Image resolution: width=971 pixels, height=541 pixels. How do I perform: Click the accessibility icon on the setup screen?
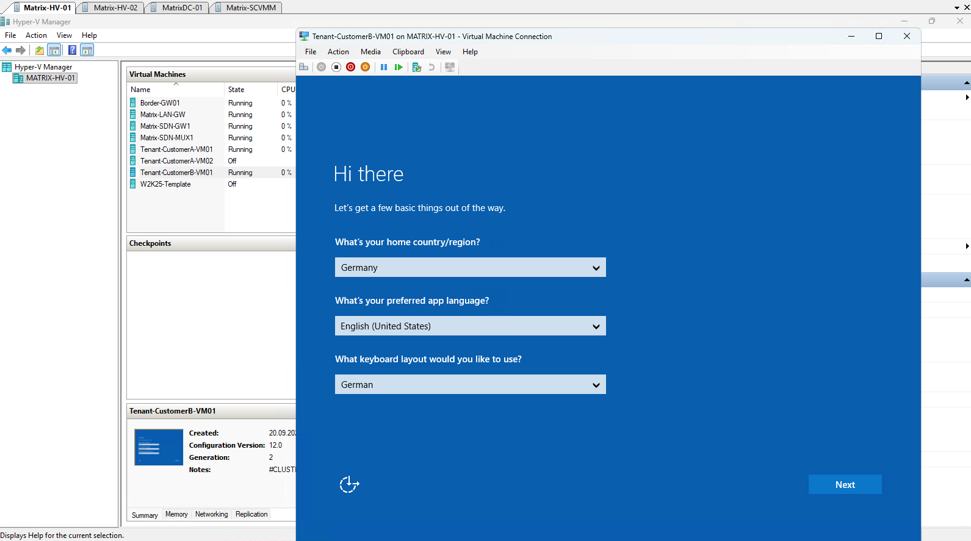coord(349,484)
